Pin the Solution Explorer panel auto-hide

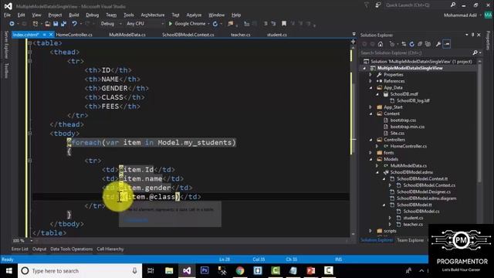coord(473,35)
